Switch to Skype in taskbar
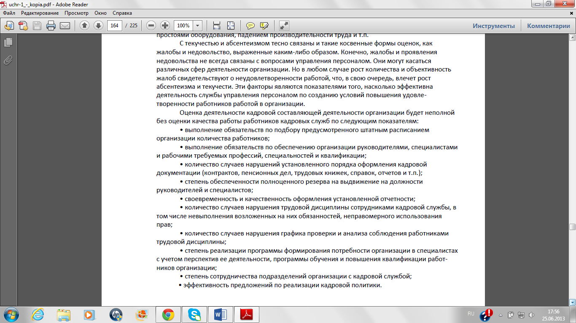The height and width of the screenshot is (323, 576). pyautogui.click(x=194, y=315)
